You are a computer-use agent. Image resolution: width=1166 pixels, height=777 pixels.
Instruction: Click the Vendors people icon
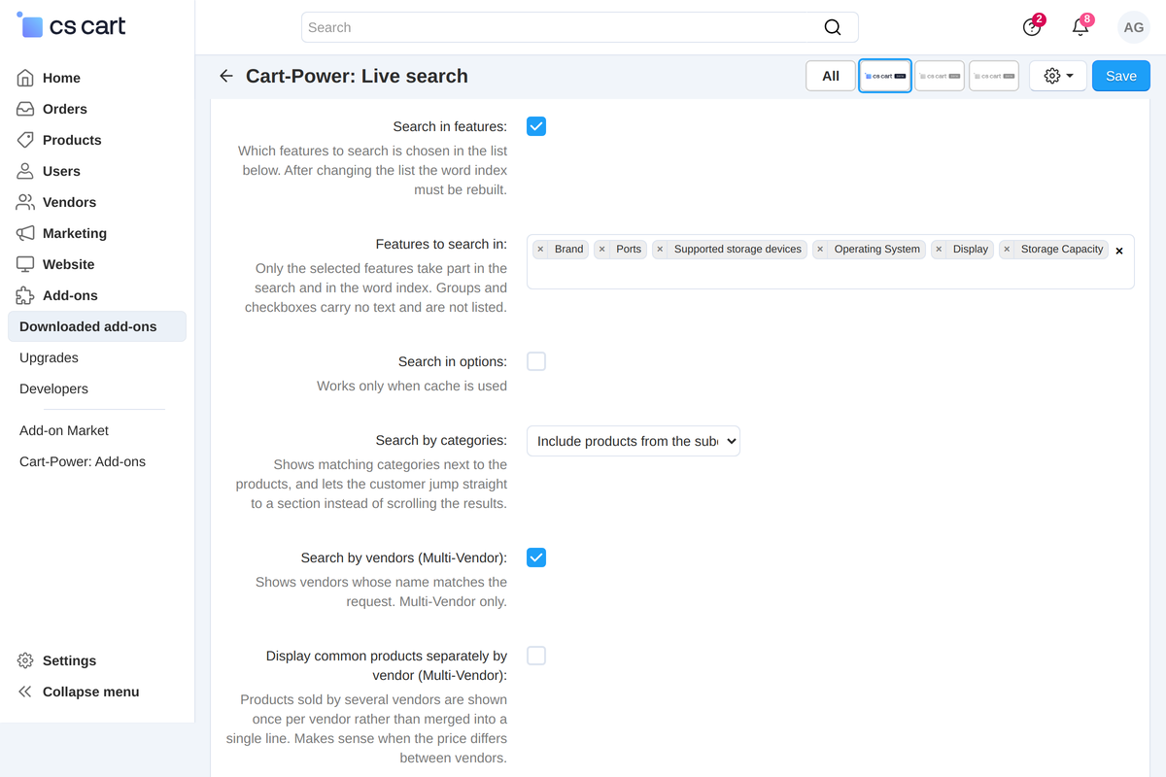[25, 202]
